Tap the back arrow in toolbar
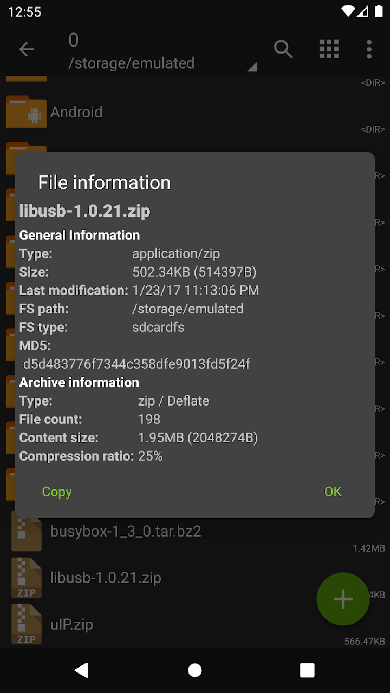Viewport: 390px width, 693px height. [x=27, y=50]
